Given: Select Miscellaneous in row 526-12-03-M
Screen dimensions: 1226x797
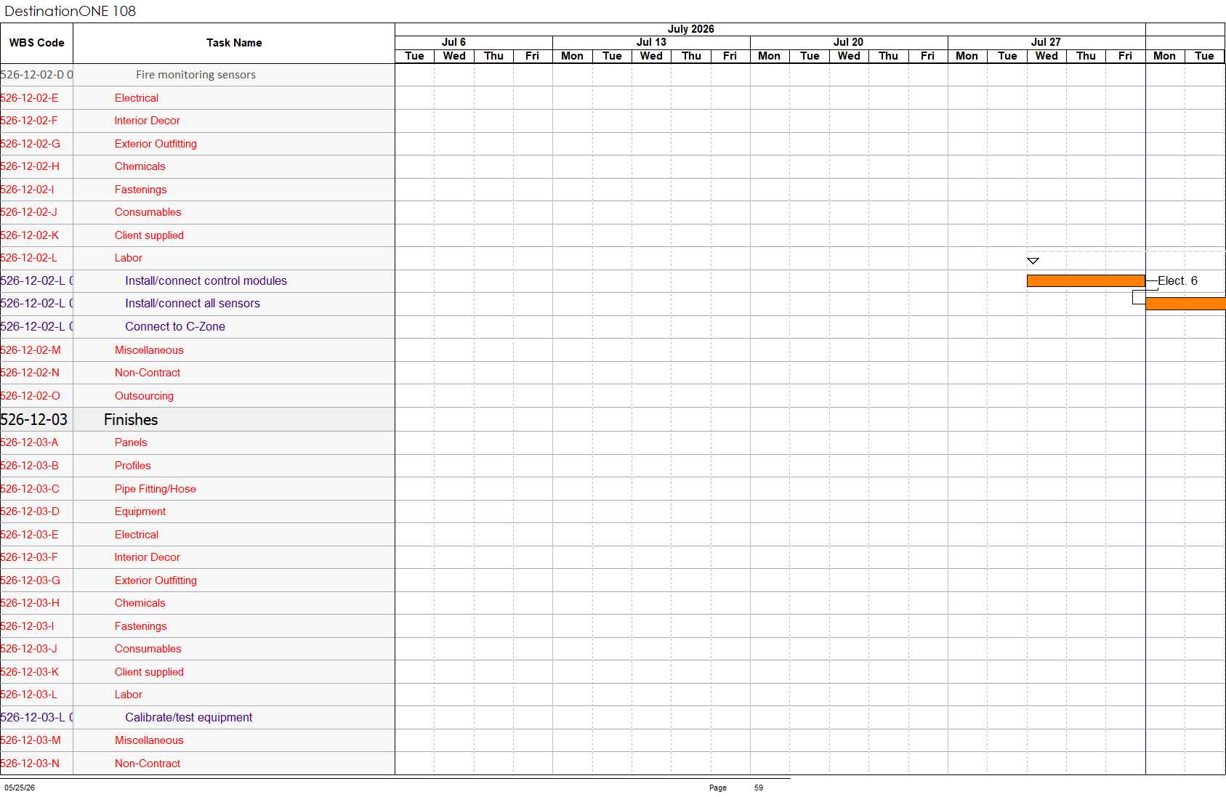Looking at the screenshot, I should (149, 740).
